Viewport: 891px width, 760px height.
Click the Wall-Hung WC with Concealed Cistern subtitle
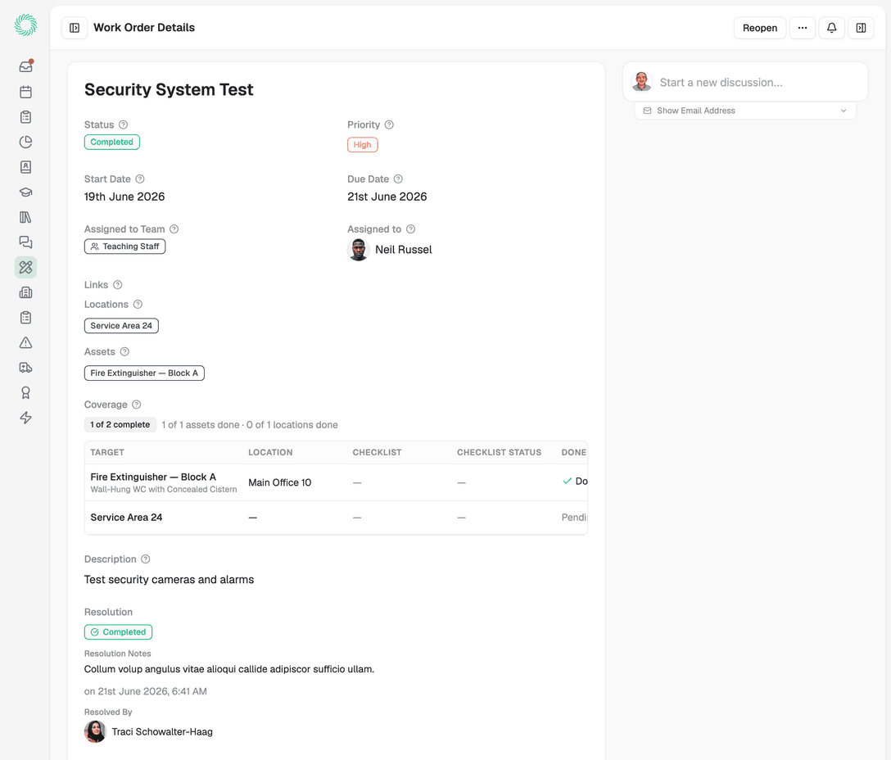[x=164, y=490]
